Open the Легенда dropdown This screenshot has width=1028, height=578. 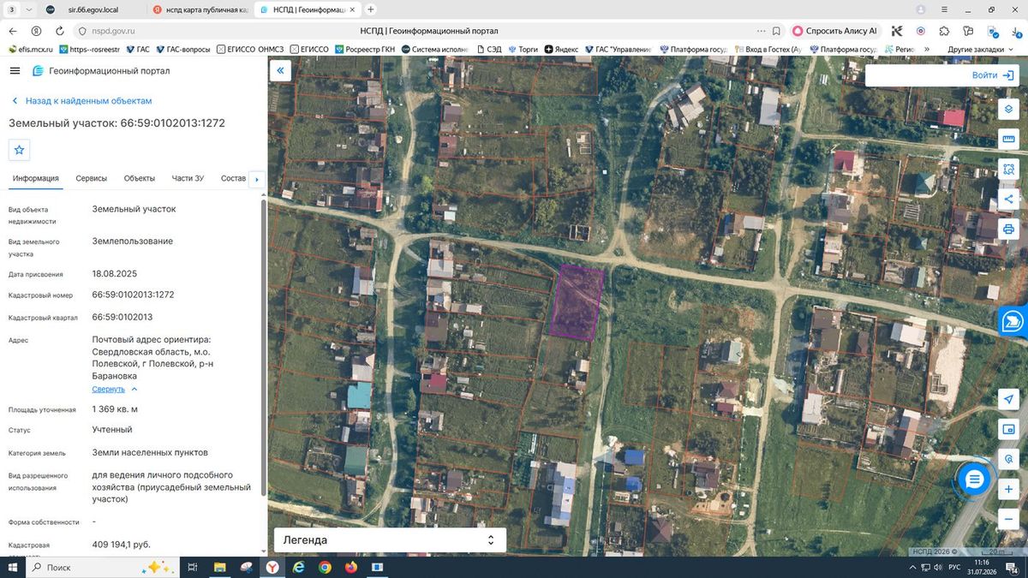tap(390, 540)
